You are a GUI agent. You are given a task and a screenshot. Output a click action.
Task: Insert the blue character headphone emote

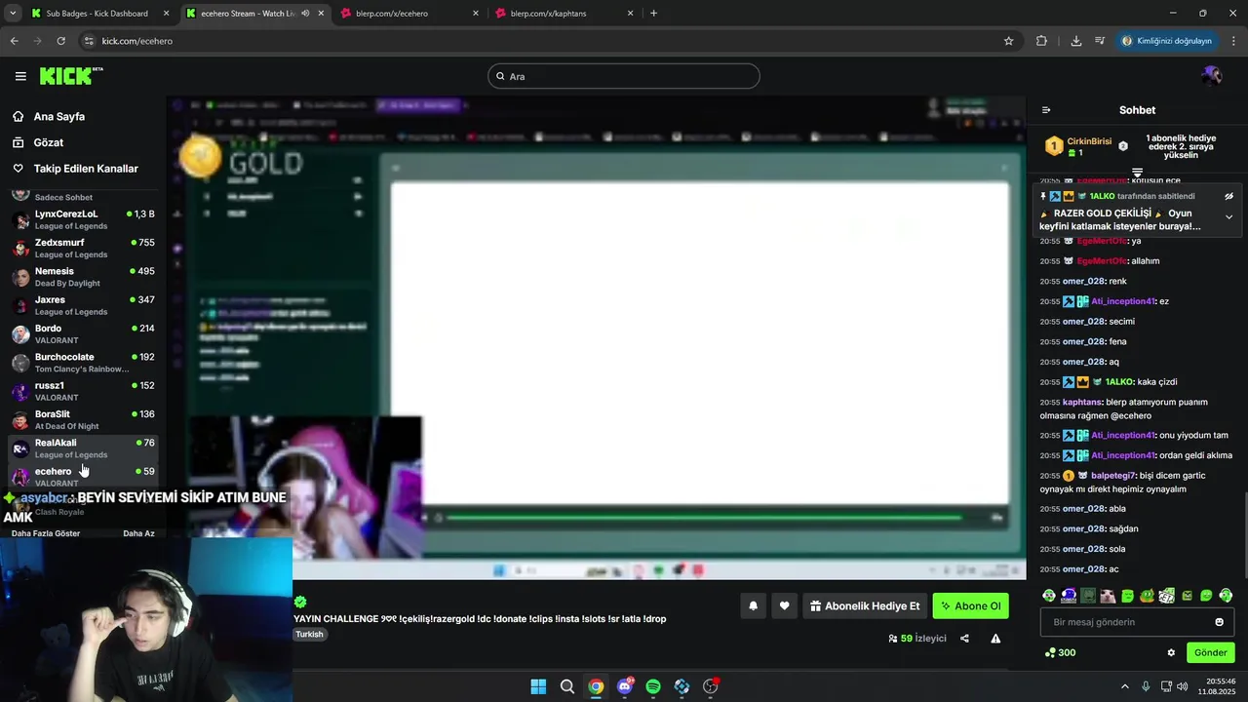1069,596
